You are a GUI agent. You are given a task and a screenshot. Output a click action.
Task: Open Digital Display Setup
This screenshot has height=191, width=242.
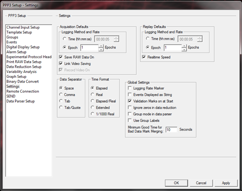23,47
